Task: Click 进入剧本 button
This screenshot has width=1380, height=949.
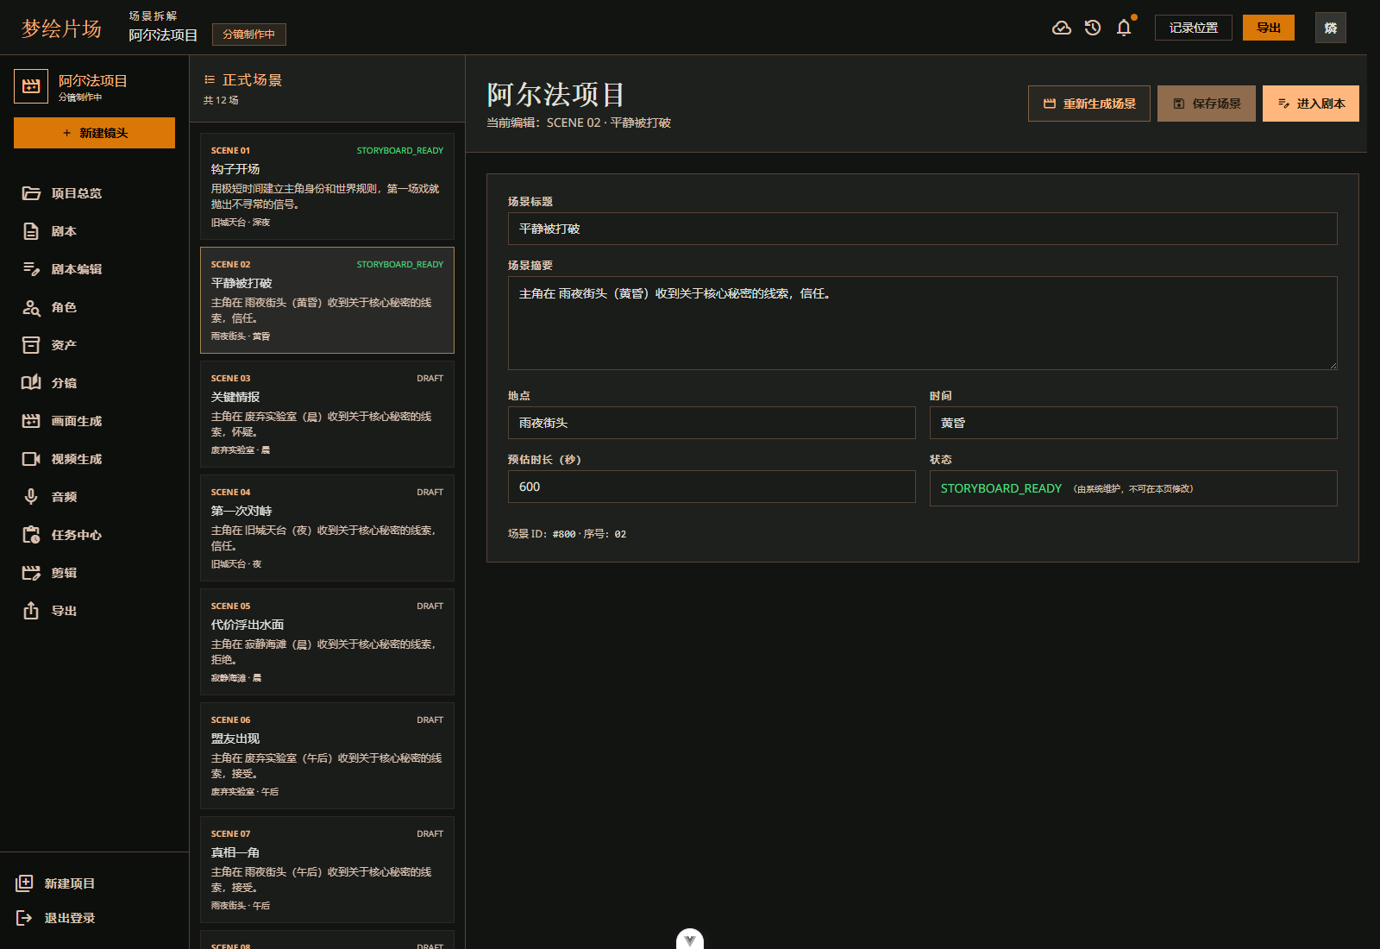Action: pyautogui.click(x=1311, y=104)
